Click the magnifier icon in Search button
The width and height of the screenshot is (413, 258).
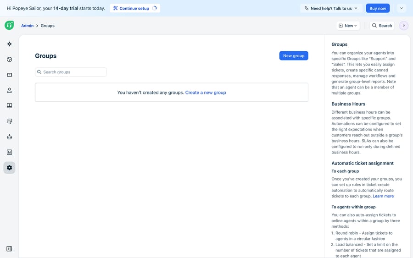[374, 26]
